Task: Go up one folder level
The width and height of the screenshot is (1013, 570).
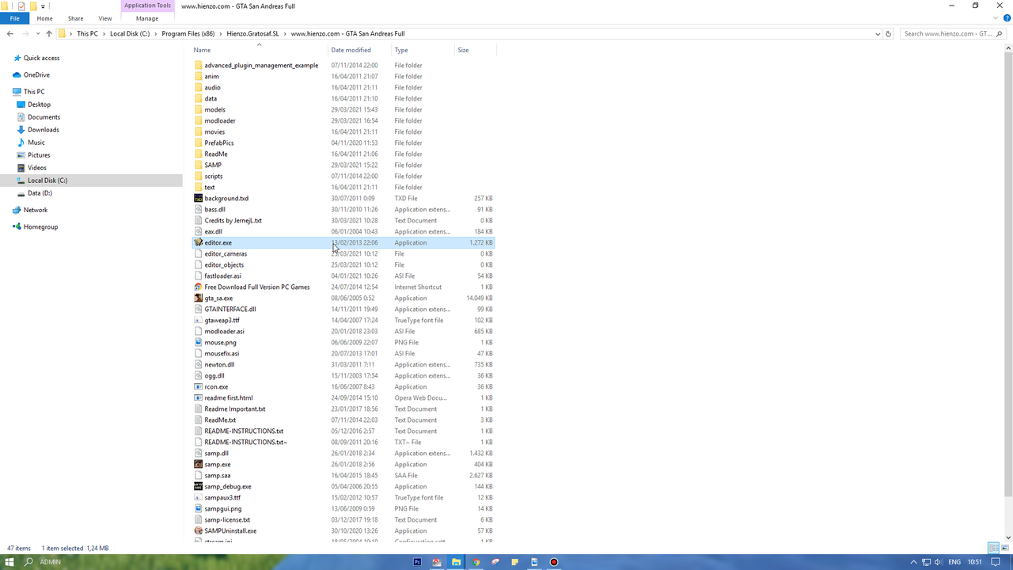Action: pos(49,34)
